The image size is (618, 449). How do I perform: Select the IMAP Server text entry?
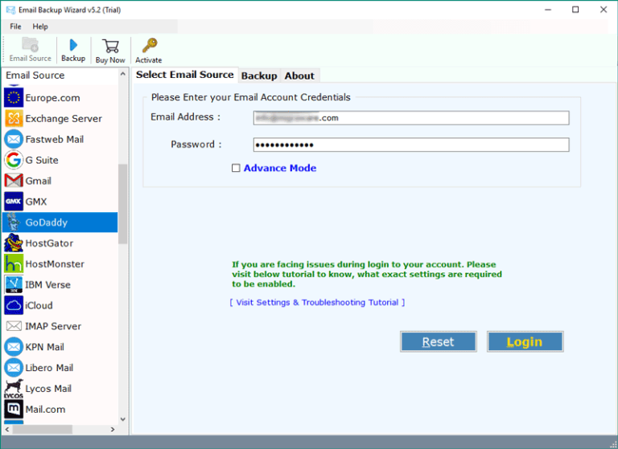click(53, 326)
